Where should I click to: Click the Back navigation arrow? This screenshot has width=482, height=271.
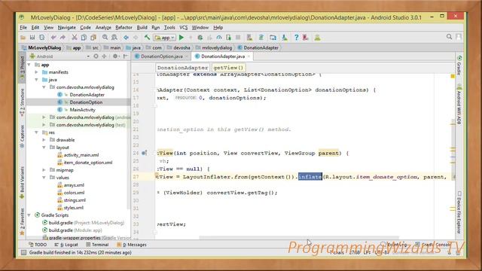coord(126,38)
